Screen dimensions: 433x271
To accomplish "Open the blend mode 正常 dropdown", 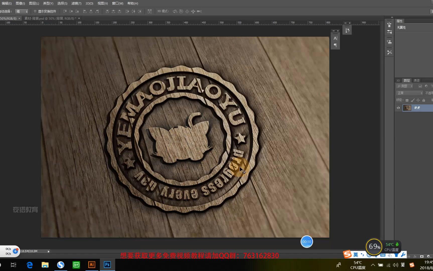I will (x=409, y=93).
